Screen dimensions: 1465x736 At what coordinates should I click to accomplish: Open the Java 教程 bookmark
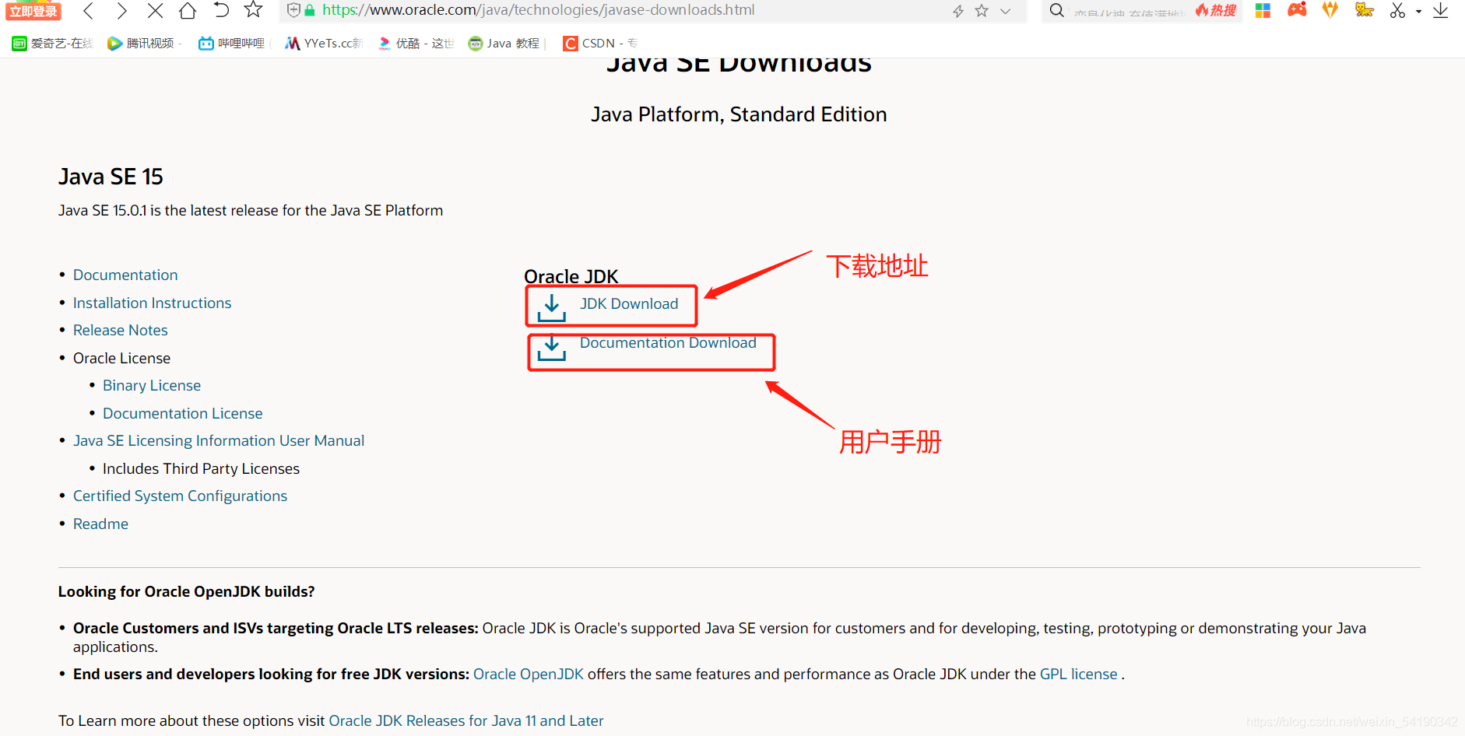tap(504, 44)
